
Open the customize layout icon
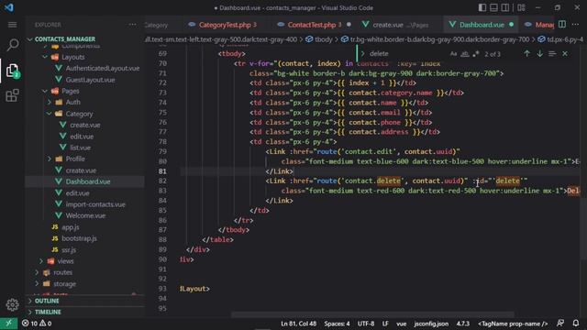(521, 7)
